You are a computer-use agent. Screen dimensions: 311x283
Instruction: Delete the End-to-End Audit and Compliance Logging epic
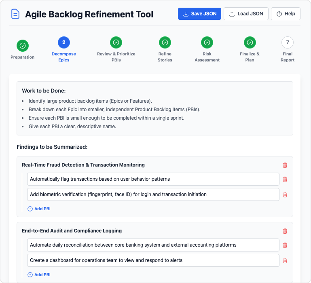pyautogui.click(x=285, y=231)
